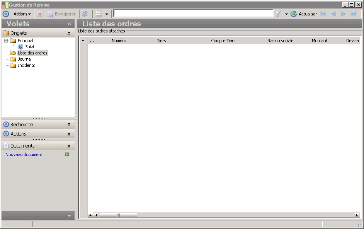Collapse the Documents section
The width and height of the screenshot is (364, 229).
(69, 146)
